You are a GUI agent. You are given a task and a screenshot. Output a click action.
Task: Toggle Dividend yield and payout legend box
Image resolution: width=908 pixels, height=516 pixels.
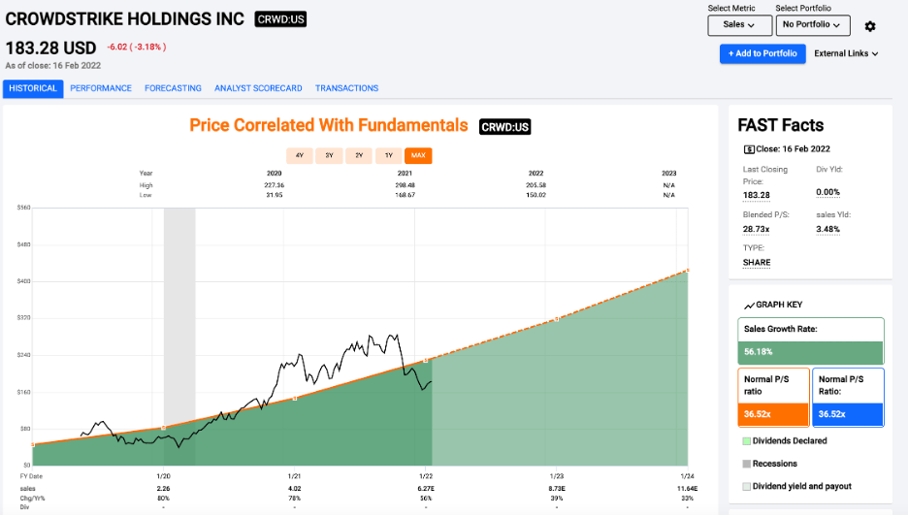pos(746,487)
